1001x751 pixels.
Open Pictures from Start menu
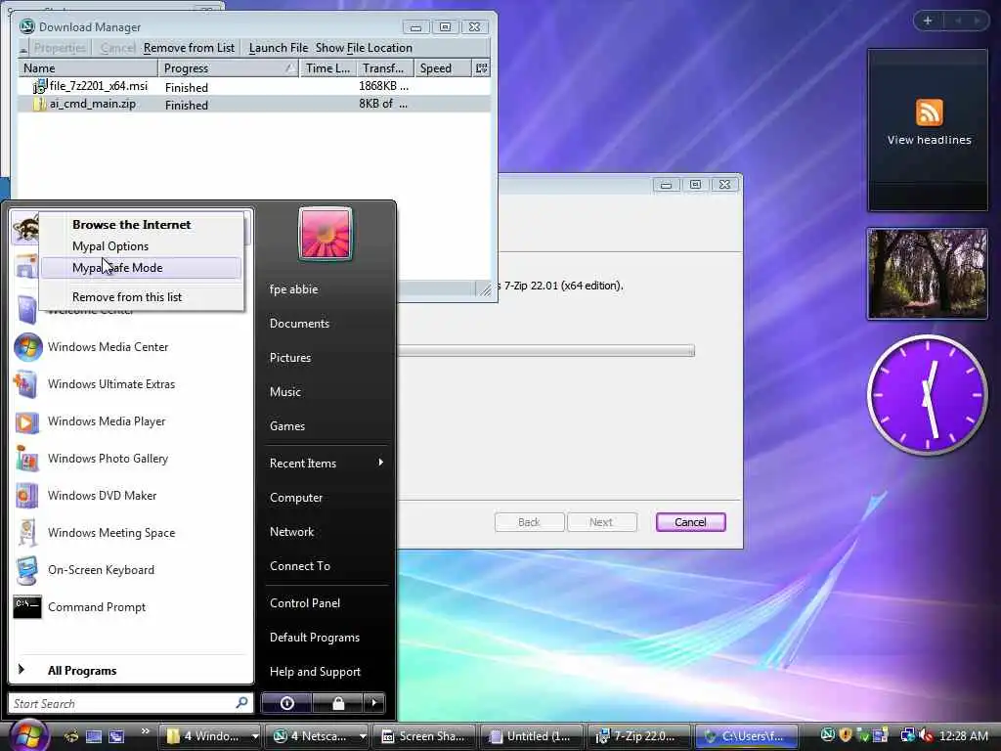290,358
